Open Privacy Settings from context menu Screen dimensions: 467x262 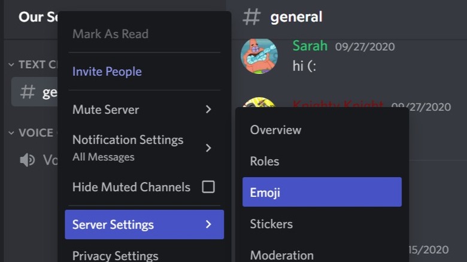click(x=115, y=256)
